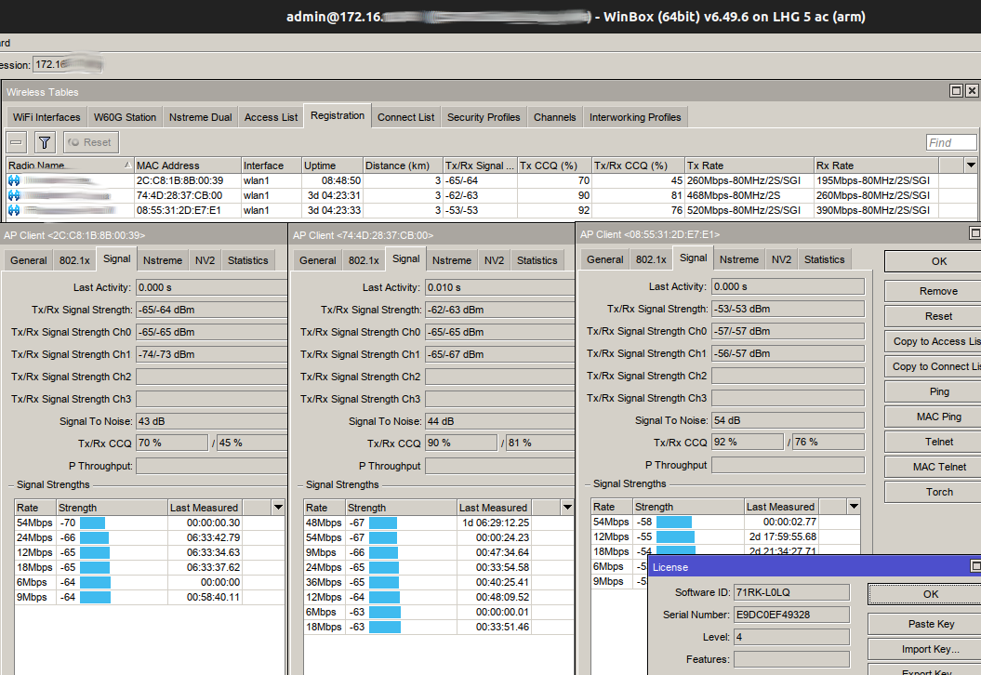Click the MAC Ping button
The height and width of the screenshot is (675, 981).
coord(939,417)
